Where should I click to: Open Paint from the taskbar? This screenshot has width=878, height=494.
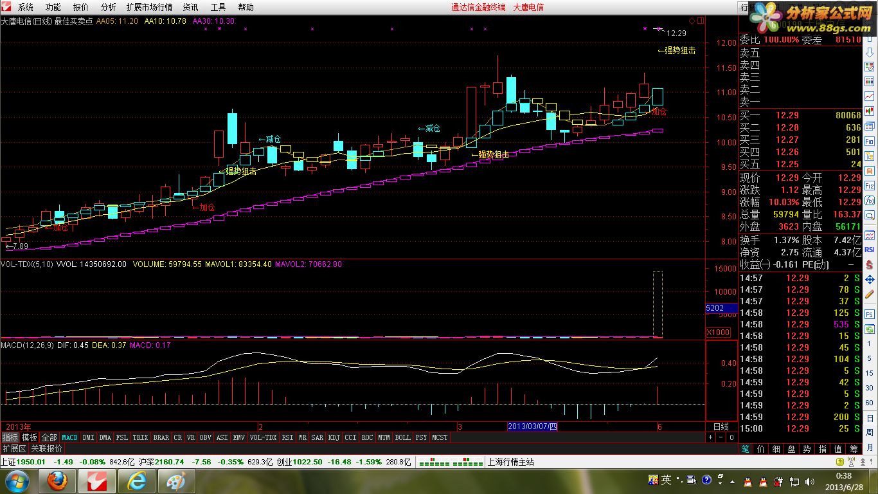[x=176, y=481]
